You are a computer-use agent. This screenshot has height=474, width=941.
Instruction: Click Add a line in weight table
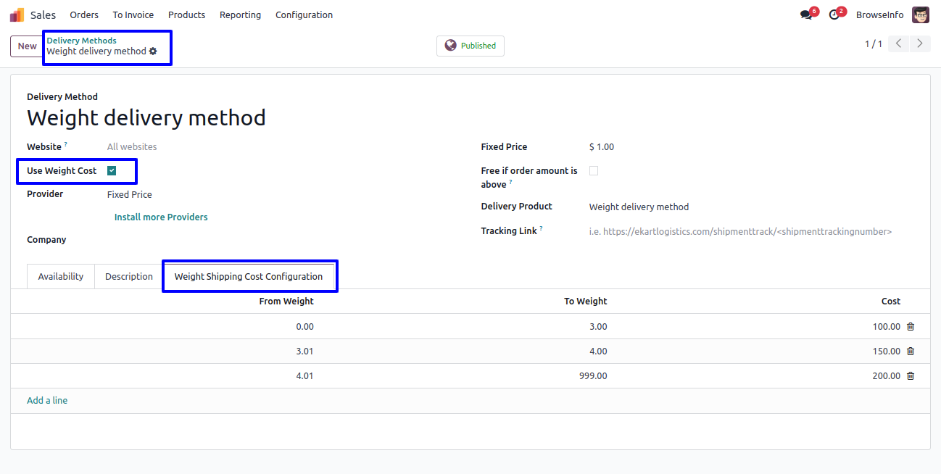click(x=47, y=401)
